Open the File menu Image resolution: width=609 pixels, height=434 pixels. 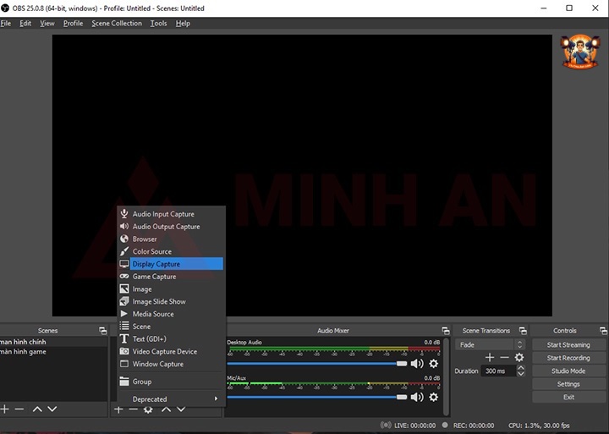[x=6, y=24]
